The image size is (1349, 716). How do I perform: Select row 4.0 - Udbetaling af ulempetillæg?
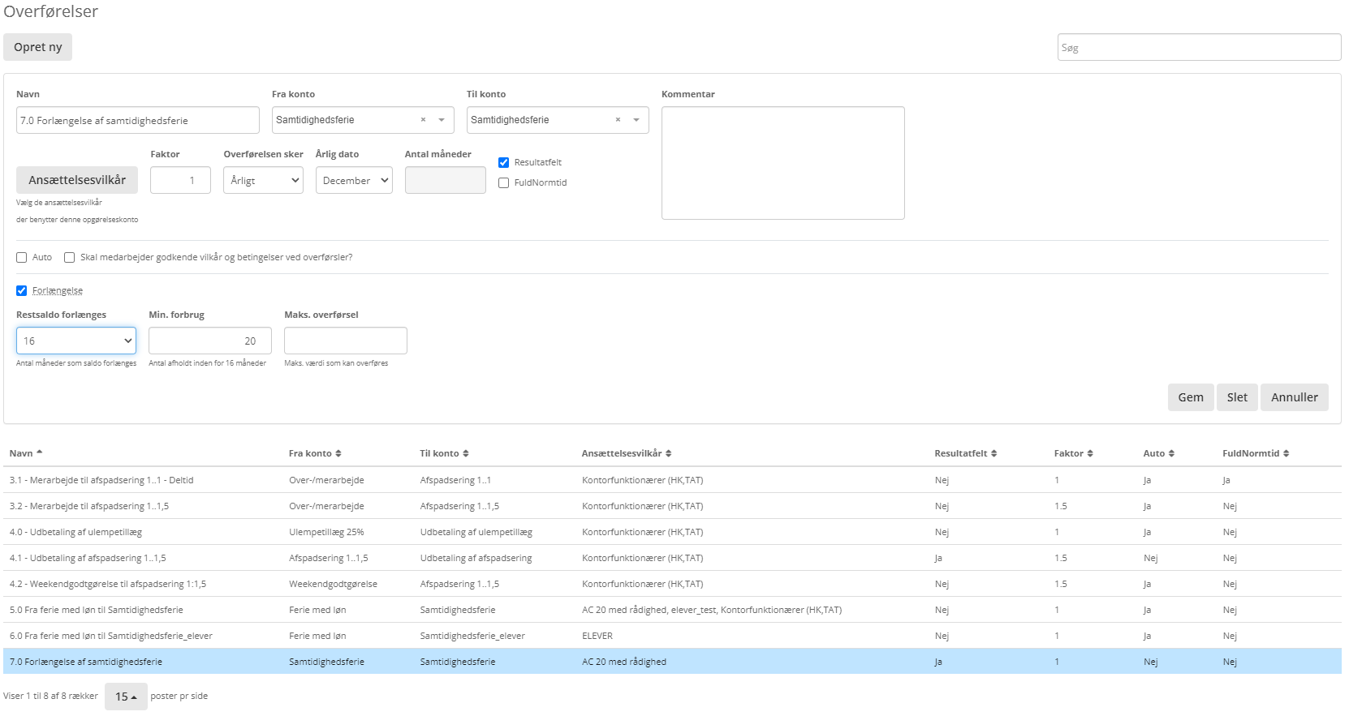[x=75, y=532]
